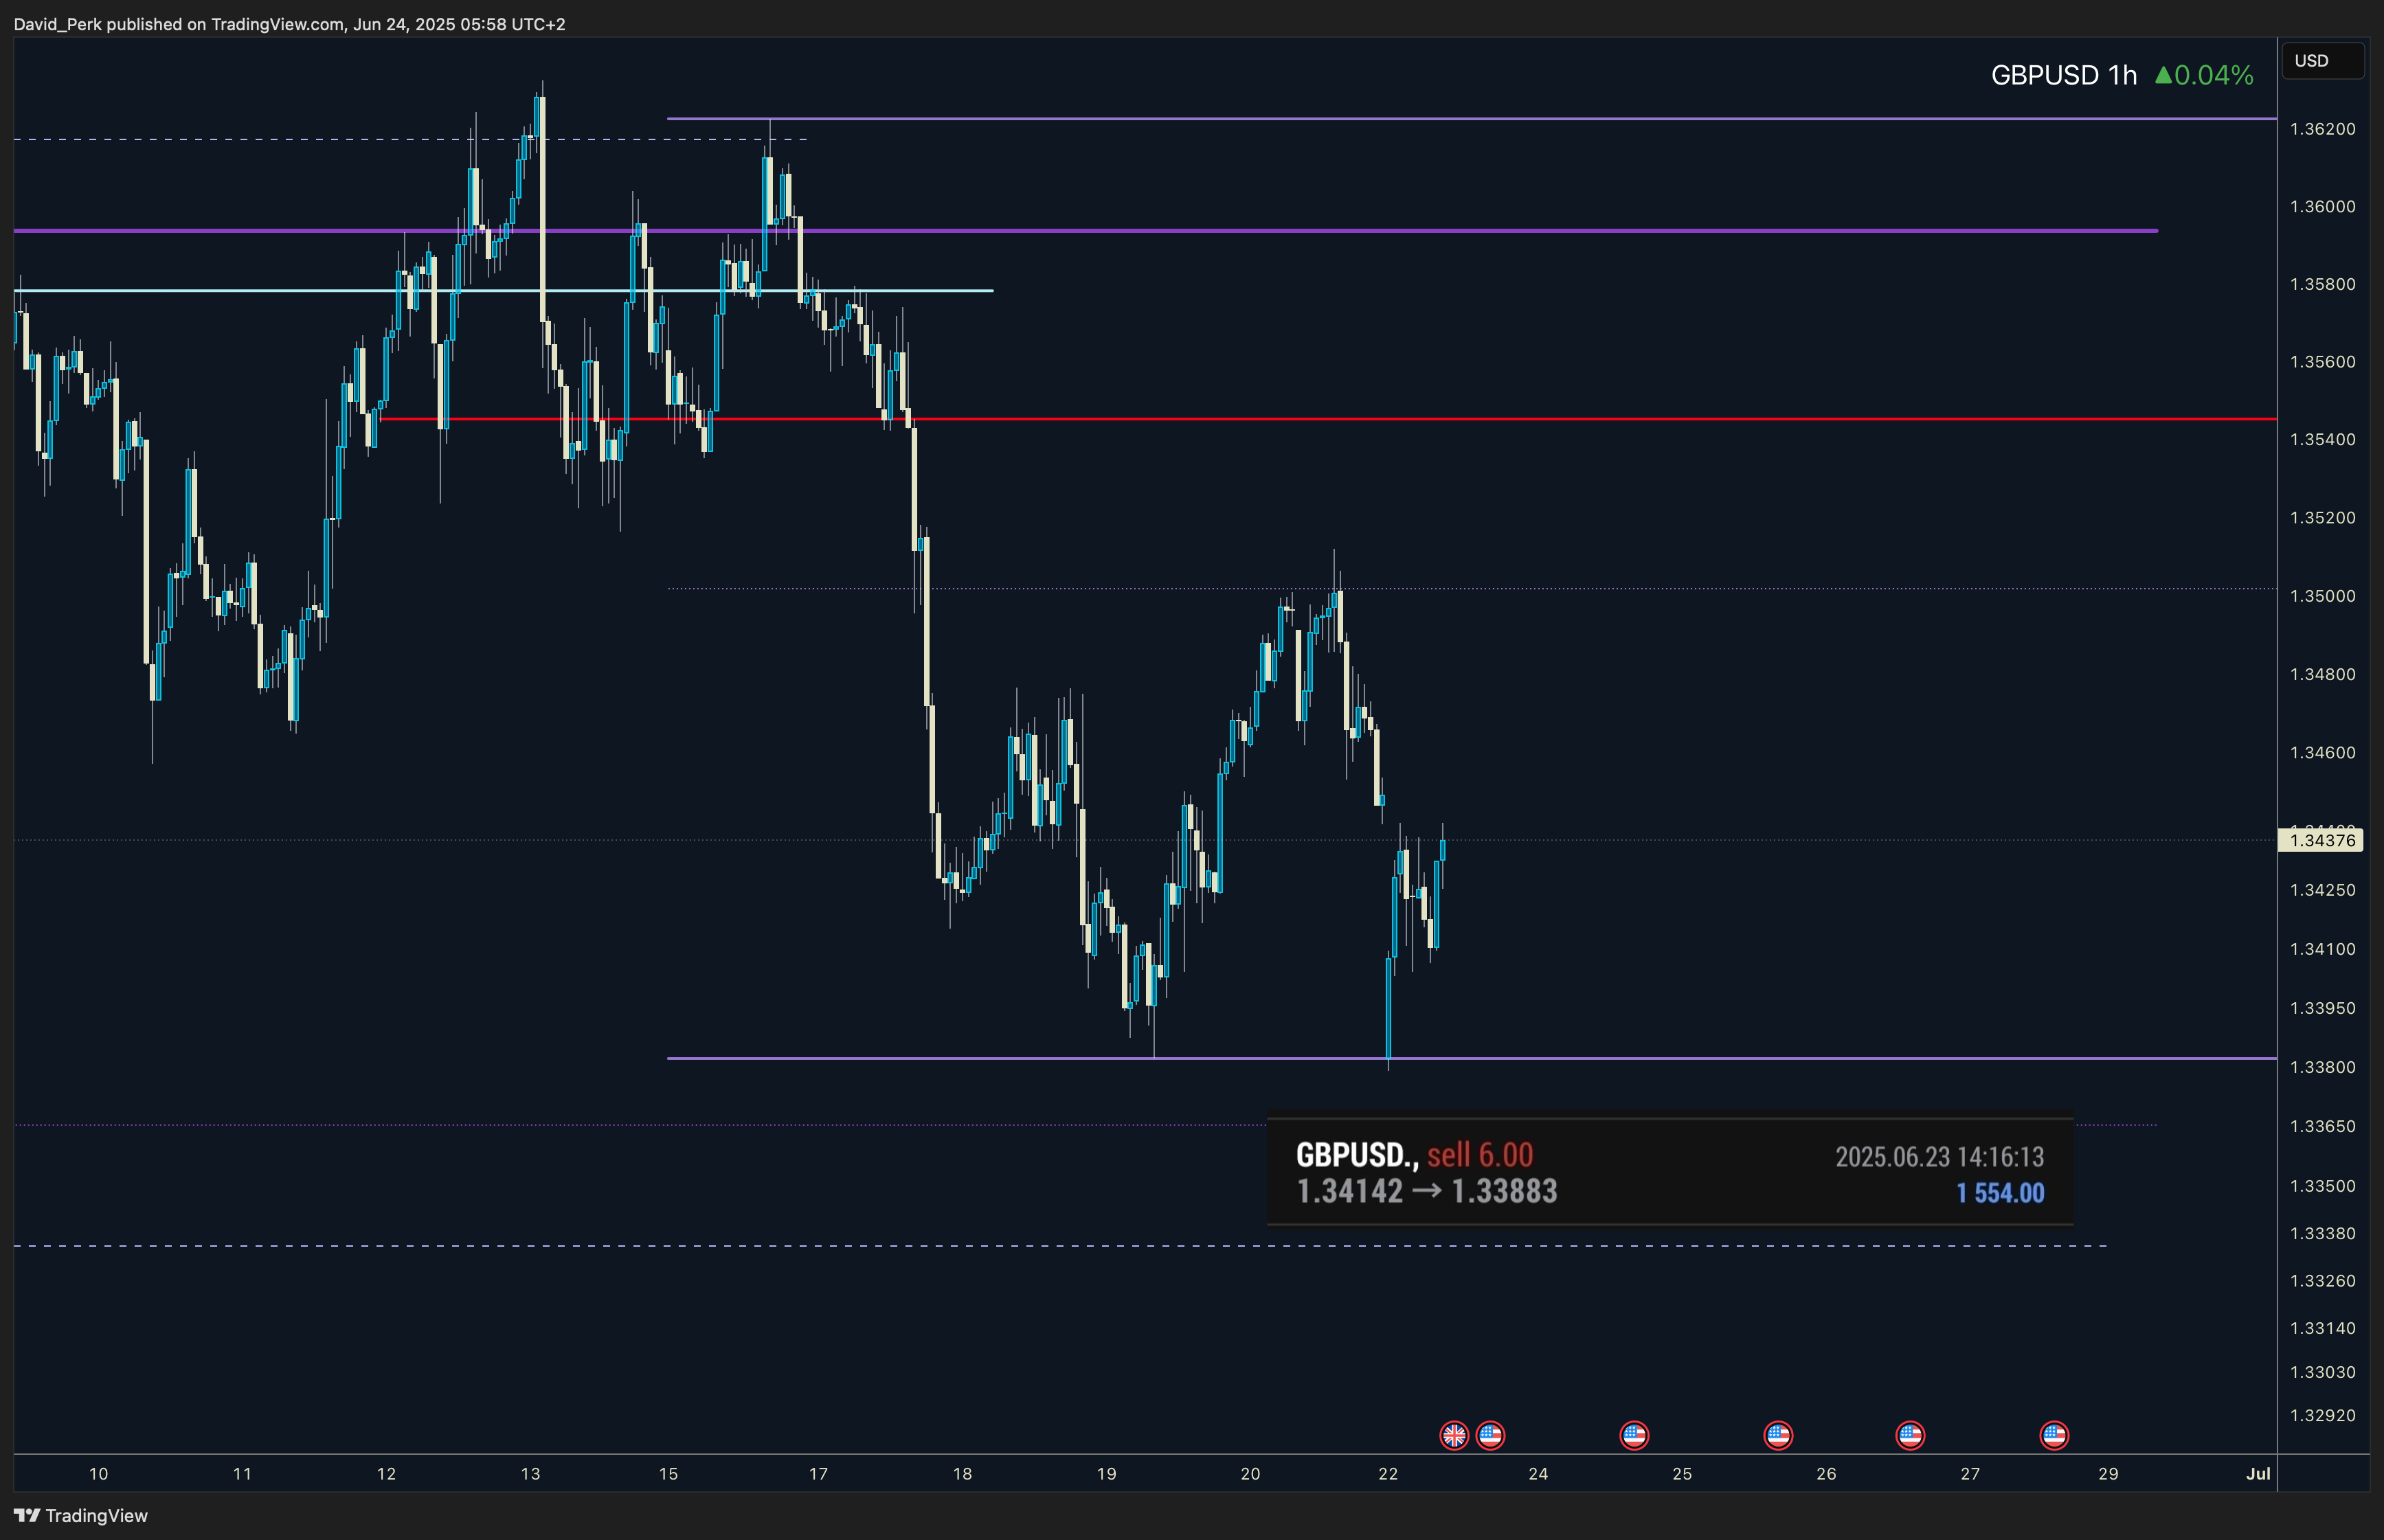
Task: Click the date label 22 on time axis
Action: (1388, 1473)
